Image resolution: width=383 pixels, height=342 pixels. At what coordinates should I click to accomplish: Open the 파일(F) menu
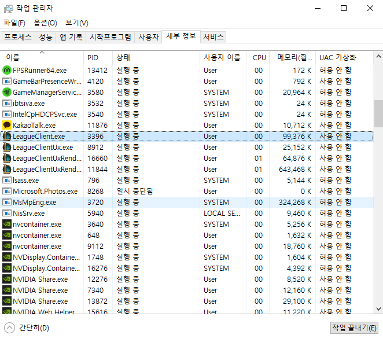pos(14,23)
